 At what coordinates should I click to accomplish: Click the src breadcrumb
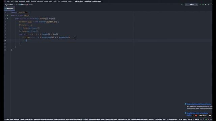(17, 5)
